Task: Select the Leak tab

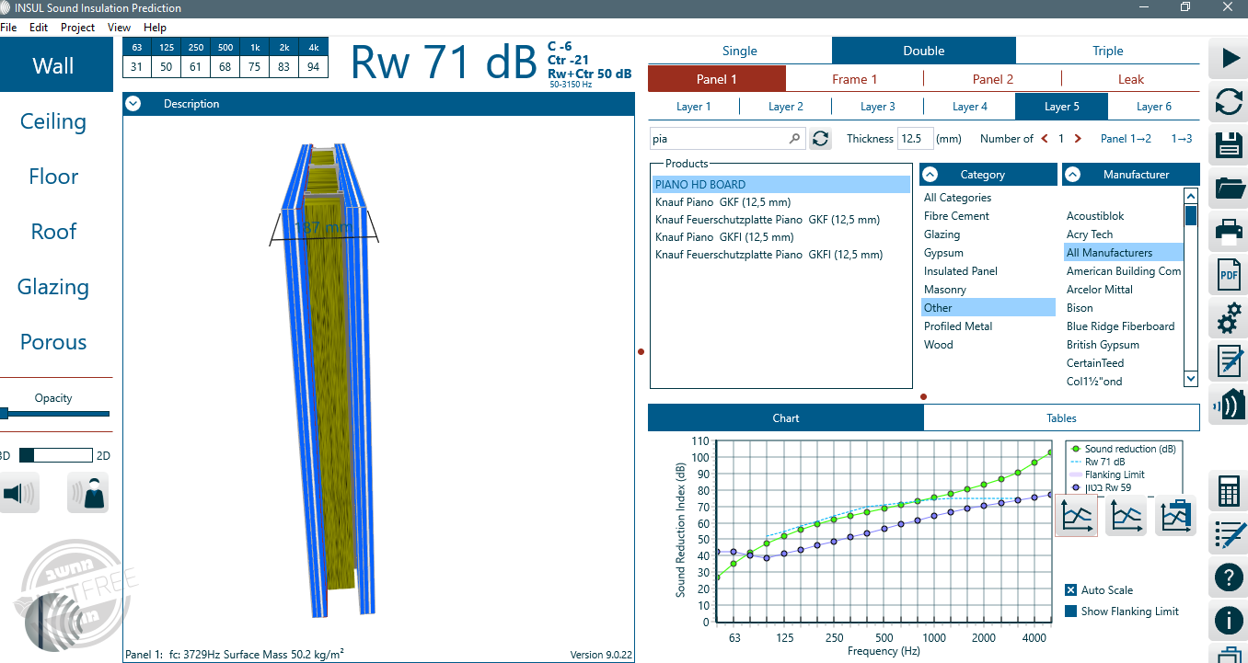Action: pos(1131,79)
